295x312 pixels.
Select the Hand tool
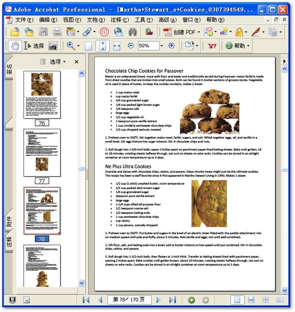pyautogui.click(x=15, y=46)
